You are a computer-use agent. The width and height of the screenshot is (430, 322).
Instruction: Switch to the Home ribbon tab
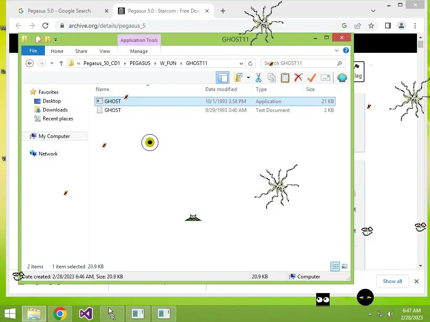[57, 51]
